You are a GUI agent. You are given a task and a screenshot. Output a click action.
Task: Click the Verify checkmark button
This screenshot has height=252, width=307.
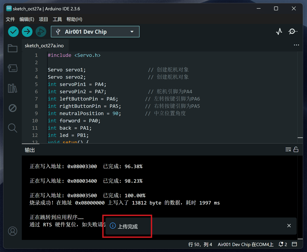(13, 32)
